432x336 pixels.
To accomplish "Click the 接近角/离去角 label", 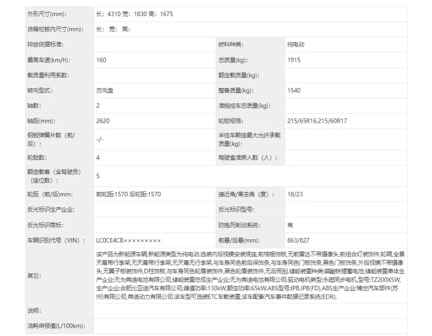I will 246,194.
